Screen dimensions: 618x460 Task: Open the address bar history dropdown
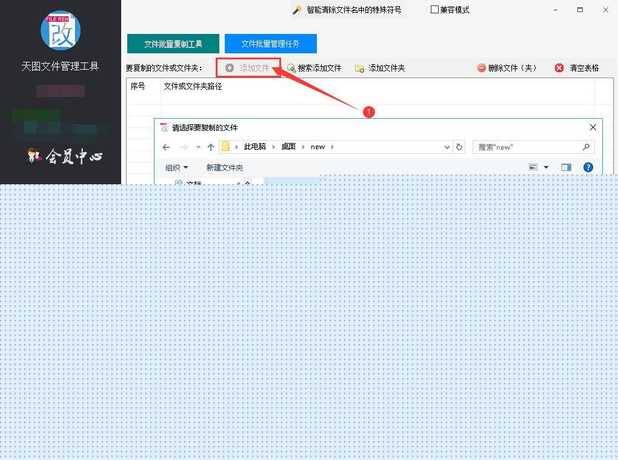click(x=447, y=147)
